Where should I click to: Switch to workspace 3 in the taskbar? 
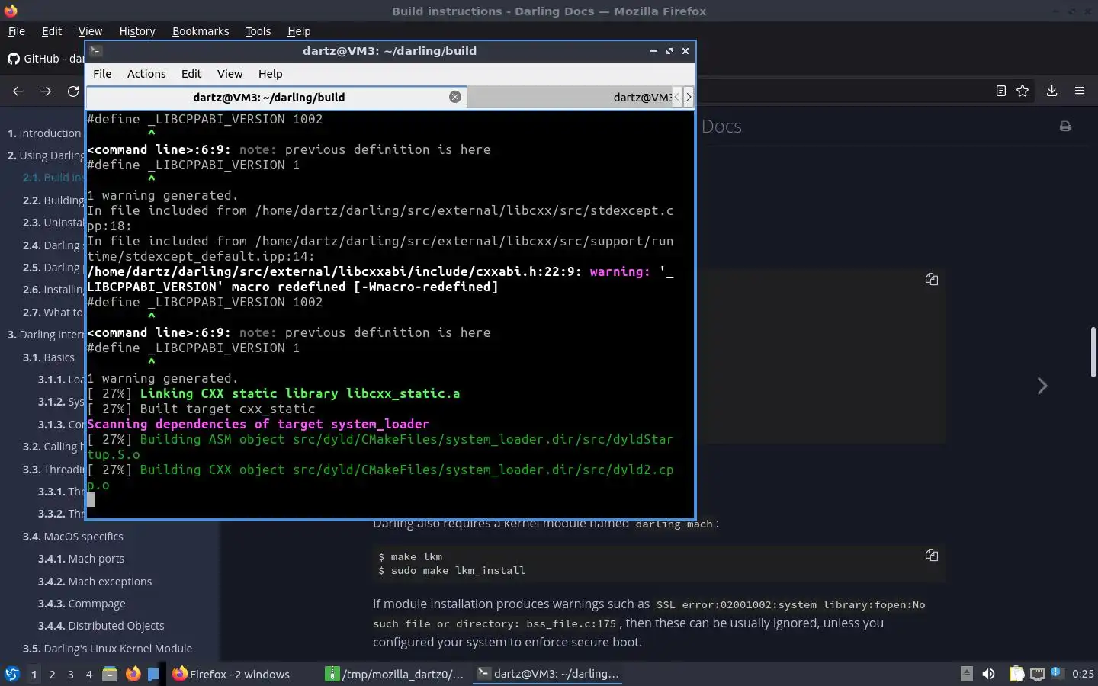(x=71, y=675)
